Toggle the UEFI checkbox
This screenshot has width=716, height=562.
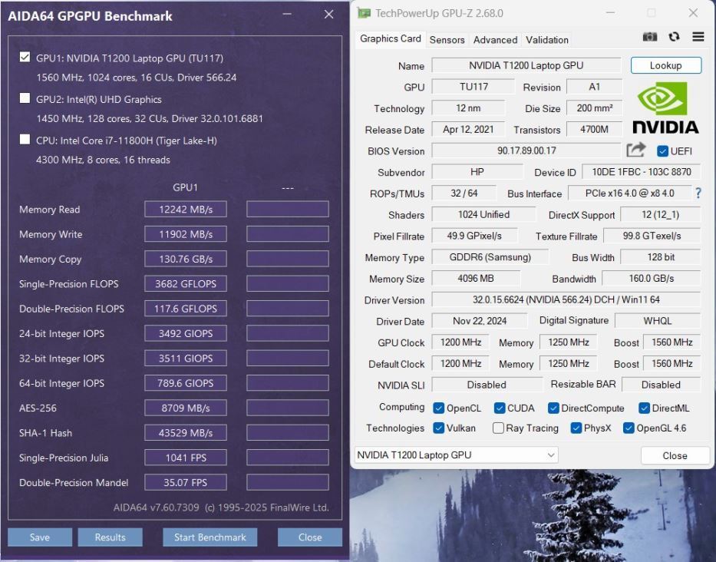pos(663,151)
